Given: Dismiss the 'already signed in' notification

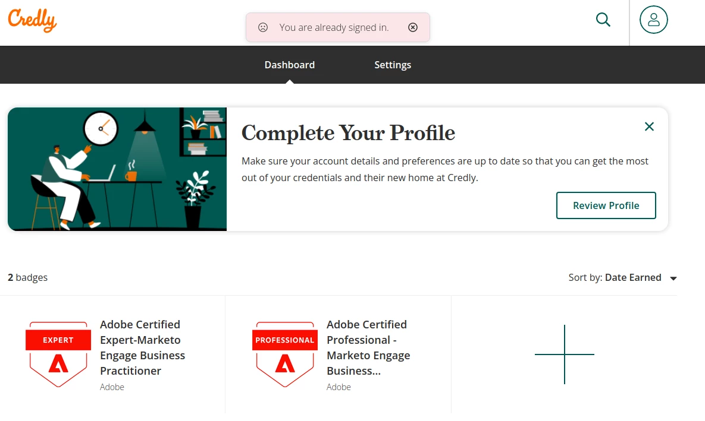Looking at the screenshot, I should 413,27.
